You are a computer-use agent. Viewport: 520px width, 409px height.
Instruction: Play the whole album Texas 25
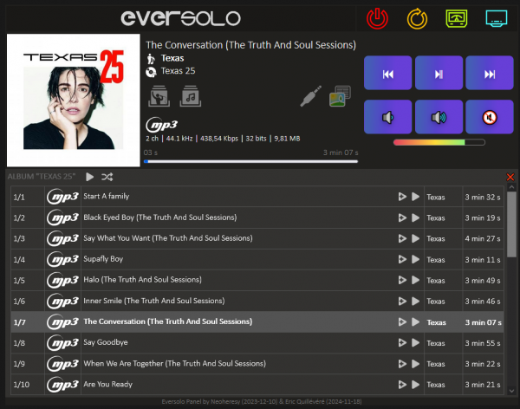(89, 177)
